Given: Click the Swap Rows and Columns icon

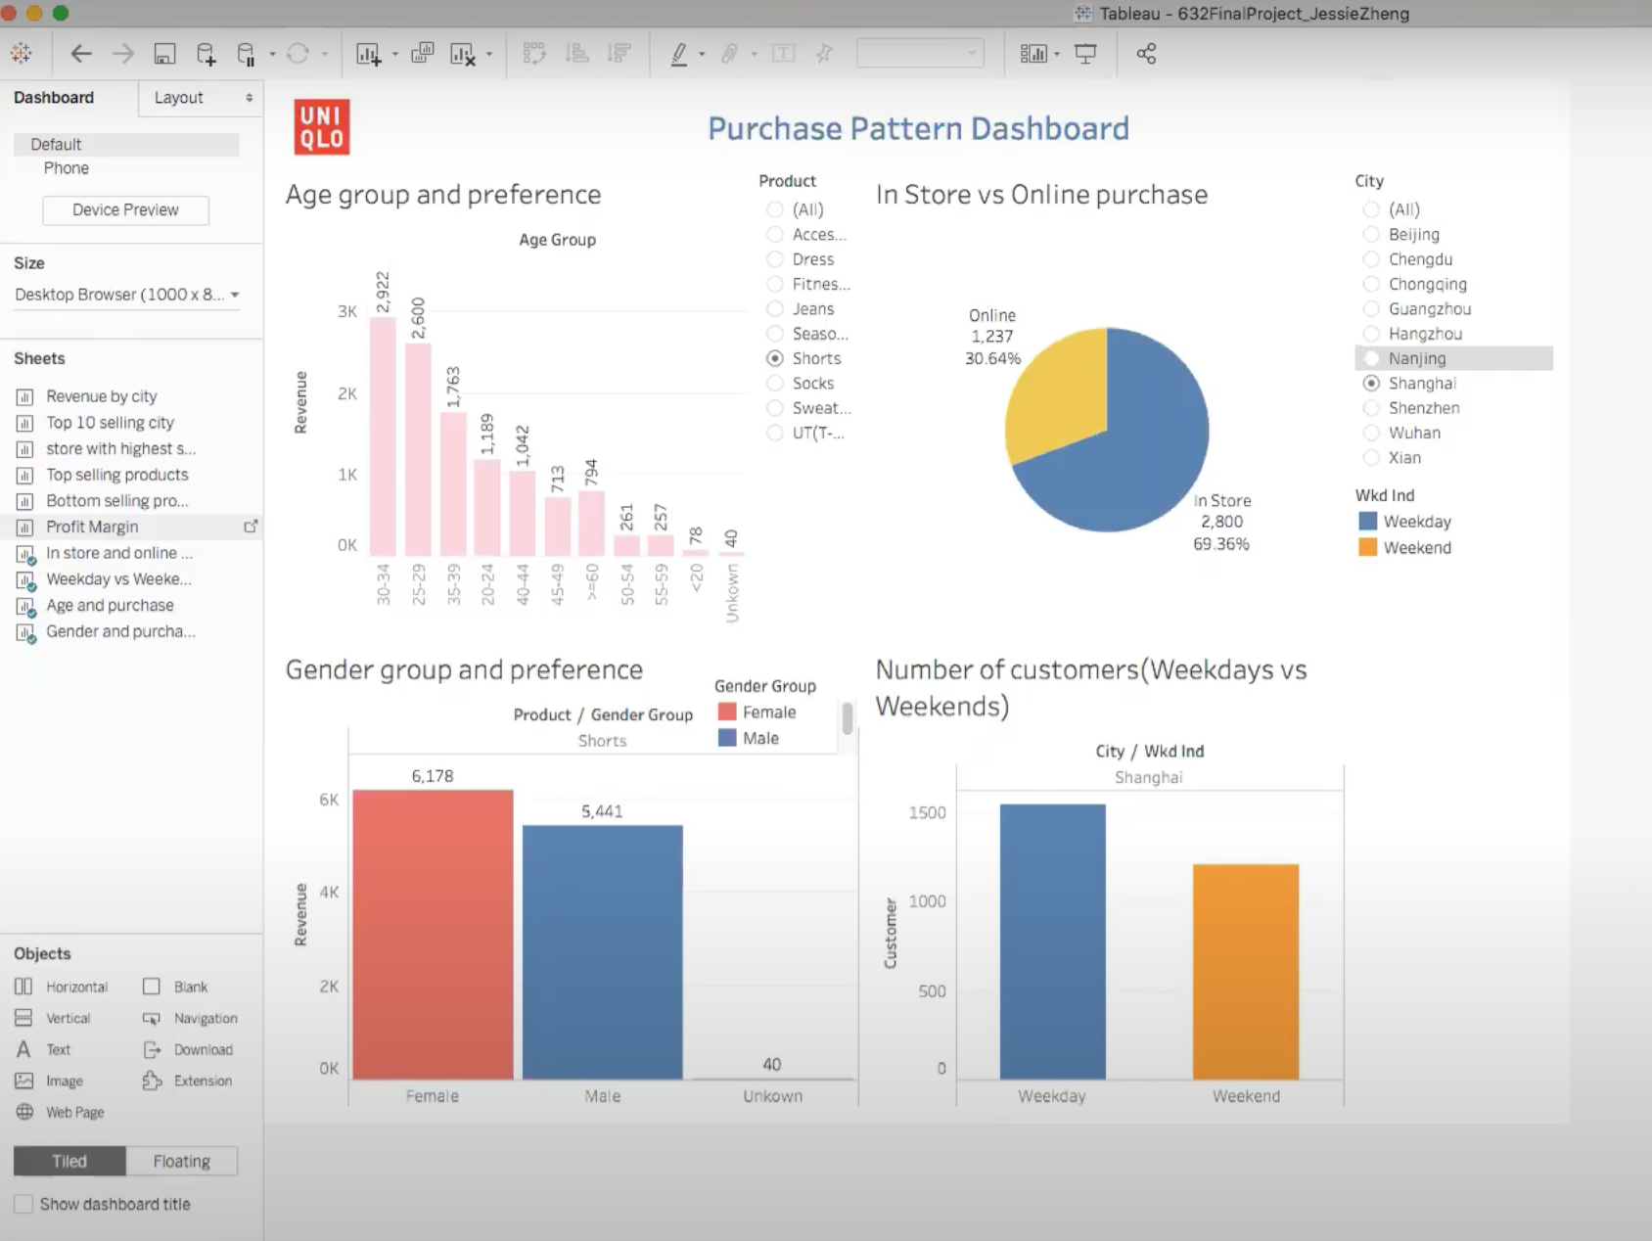Looking at the screenshot, I should click(x=533, y=53).
